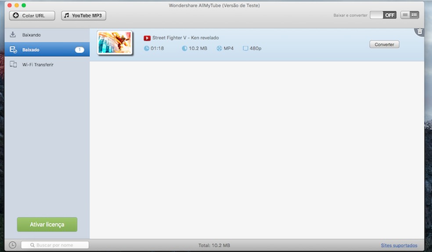Click the red YouTube source icon
Screen dimensions: 432x252
tap(147, 38)
